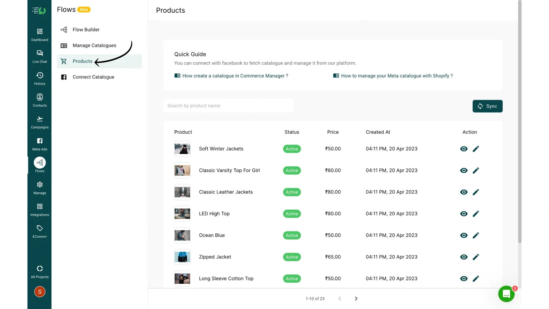Preview the Zipped Jacket listing

[464, 257]
